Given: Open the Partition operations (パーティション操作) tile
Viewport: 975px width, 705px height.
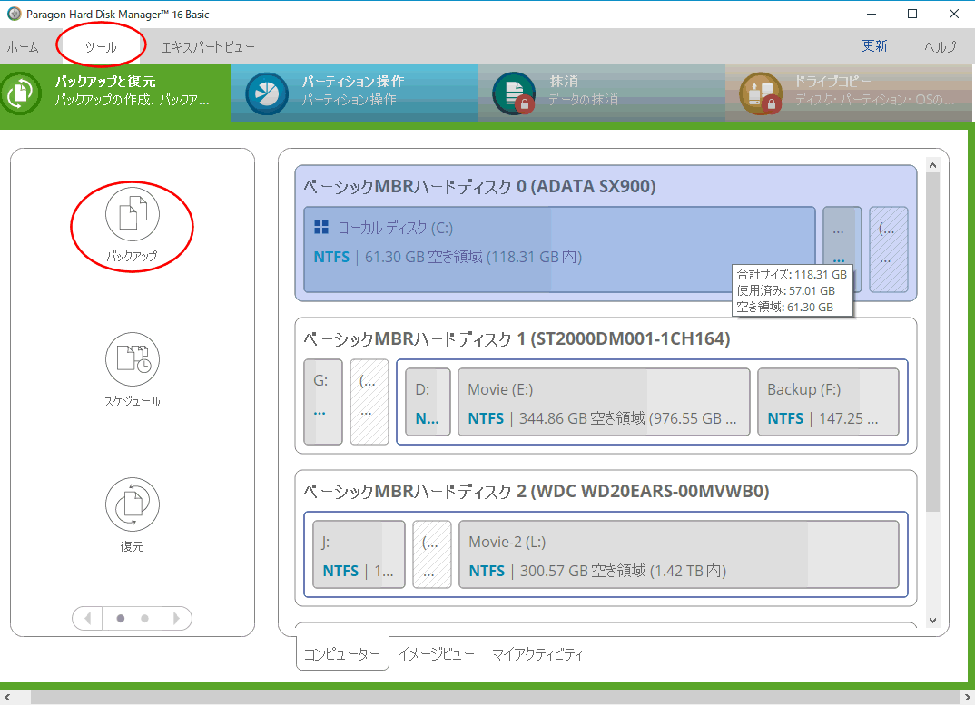Looking at the screenshot, I should pos(354,91).
